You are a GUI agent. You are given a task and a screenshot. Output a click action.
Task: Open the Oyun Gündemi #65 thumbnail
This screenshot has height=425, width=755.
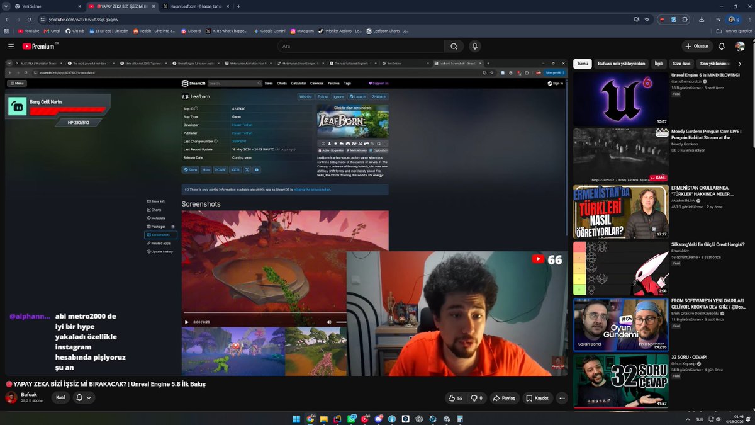pos(620,324)
